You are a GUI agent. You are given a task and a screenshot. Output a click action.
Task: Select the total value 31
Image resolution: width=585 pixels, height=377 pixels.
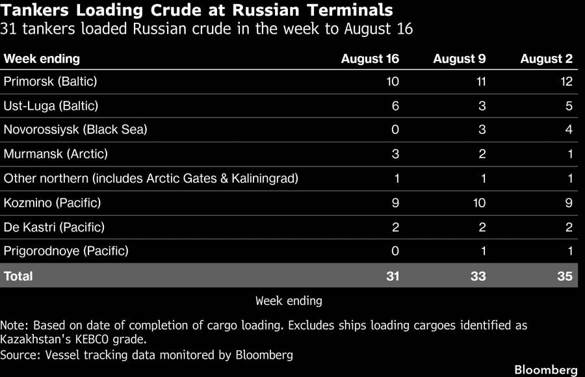tap(393, 276)
